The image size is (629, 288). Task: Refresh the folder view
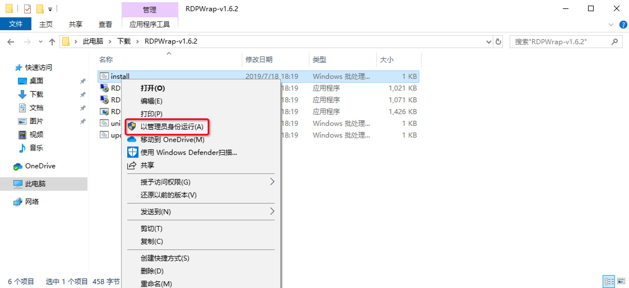498,42
